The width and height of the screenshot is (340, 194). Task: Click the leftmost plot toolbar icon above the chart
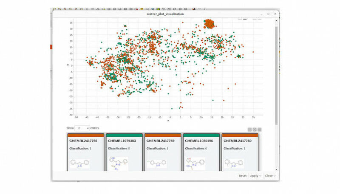coord(240,19)
